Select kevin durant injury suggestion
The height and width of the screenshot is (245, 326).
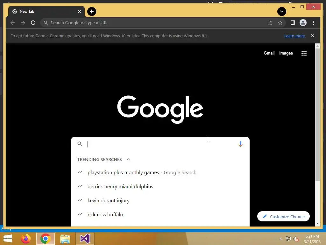[x=160, y=200]
